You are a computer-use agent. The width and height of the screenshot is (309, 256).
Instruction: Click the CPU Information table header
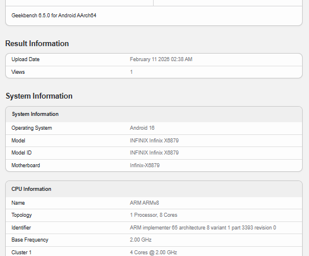[31, 189]
